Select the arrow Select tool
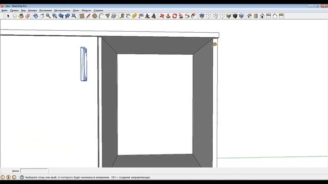328x184 pixels. (8, 16)
